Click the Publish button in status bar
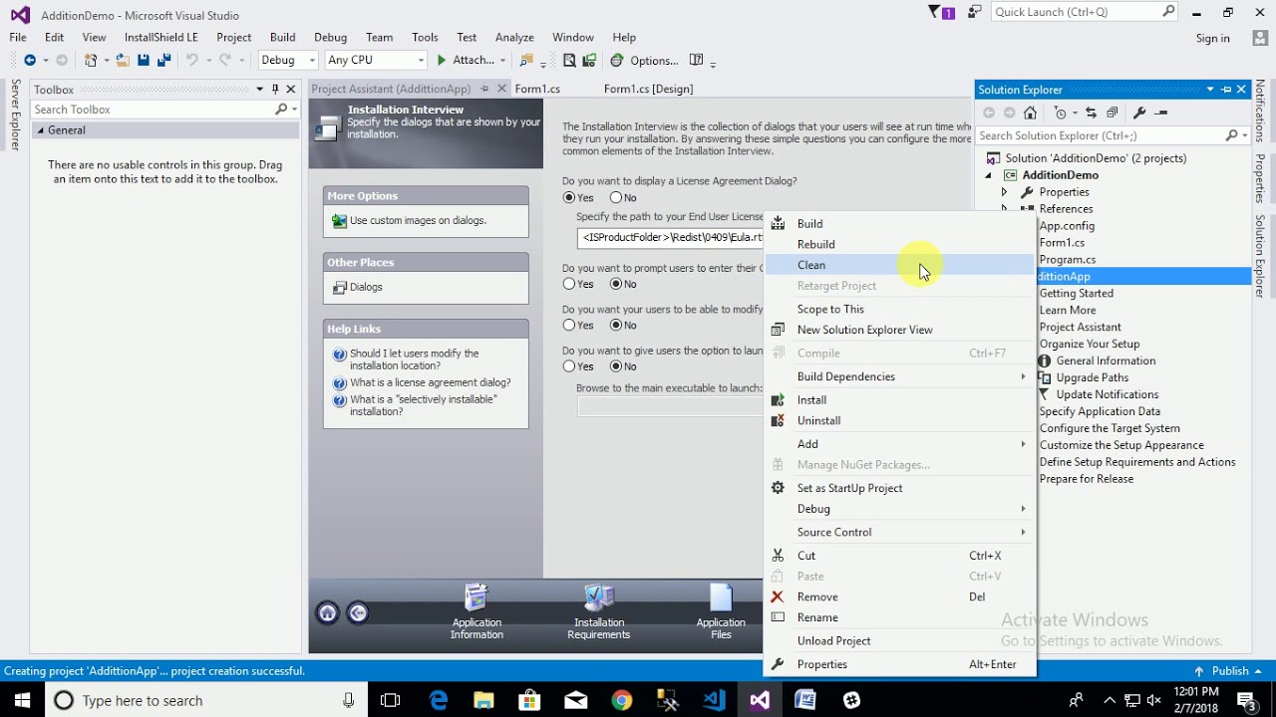Screen dimensions: 1276x717 pos(1229,671)
